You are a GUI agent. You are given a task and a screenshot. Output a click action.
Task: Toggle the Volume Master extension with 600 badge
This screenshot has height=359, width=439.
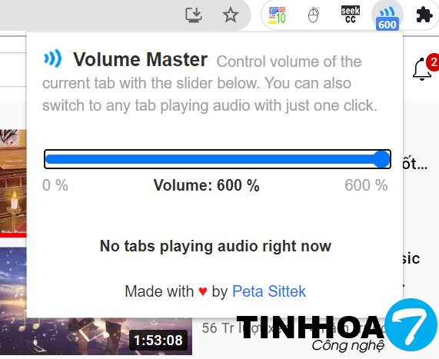click(x=387, y=17)
